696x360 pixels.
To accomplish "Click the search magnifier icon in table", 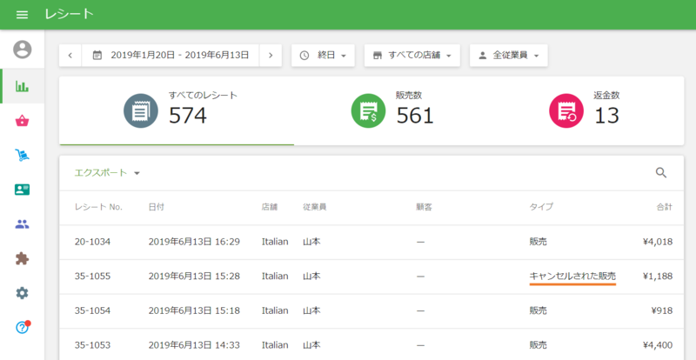I will point(661,173).
